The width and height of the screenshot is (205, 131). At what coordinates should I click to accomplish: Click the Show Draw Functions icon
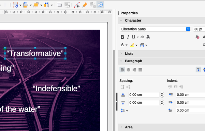[100, 5]
